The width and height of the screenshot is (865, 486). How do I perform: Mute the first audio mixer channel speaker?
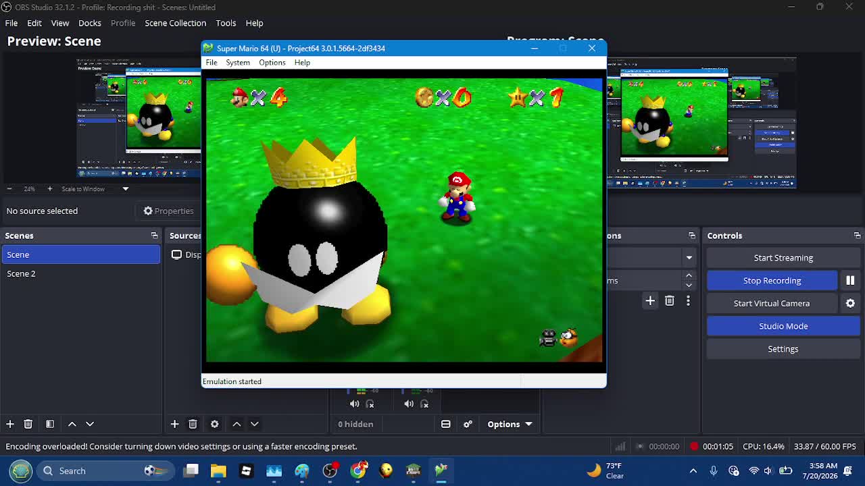(x=355, y=404)
